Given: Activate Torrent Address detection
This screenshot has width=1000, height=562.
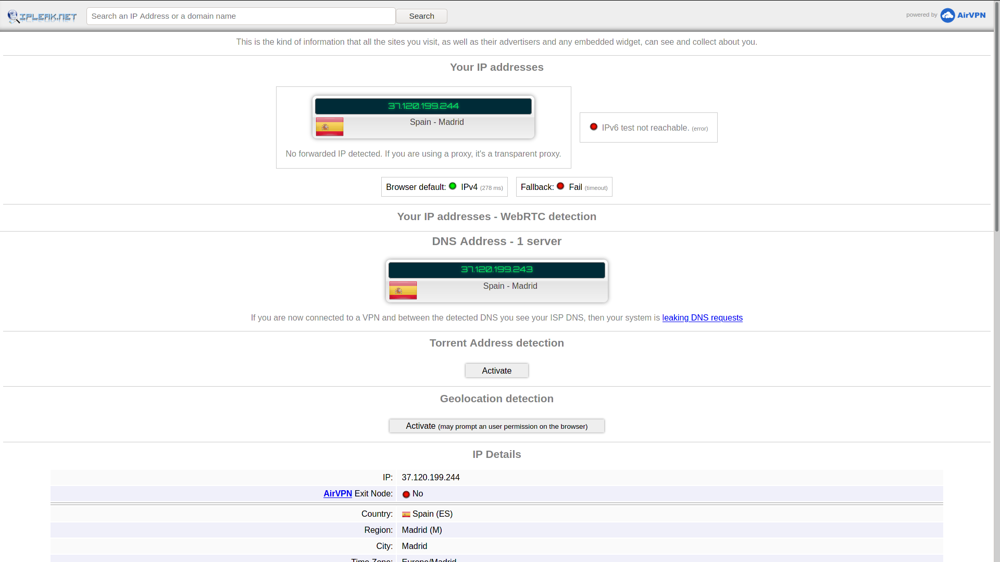Looking at the screenshot, I should [496, 371].
